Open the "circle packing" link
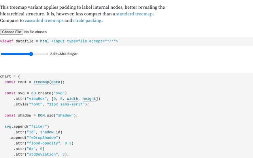Image resolution: width=253 pixels, height=158 pixels. (x=87, y=21)
